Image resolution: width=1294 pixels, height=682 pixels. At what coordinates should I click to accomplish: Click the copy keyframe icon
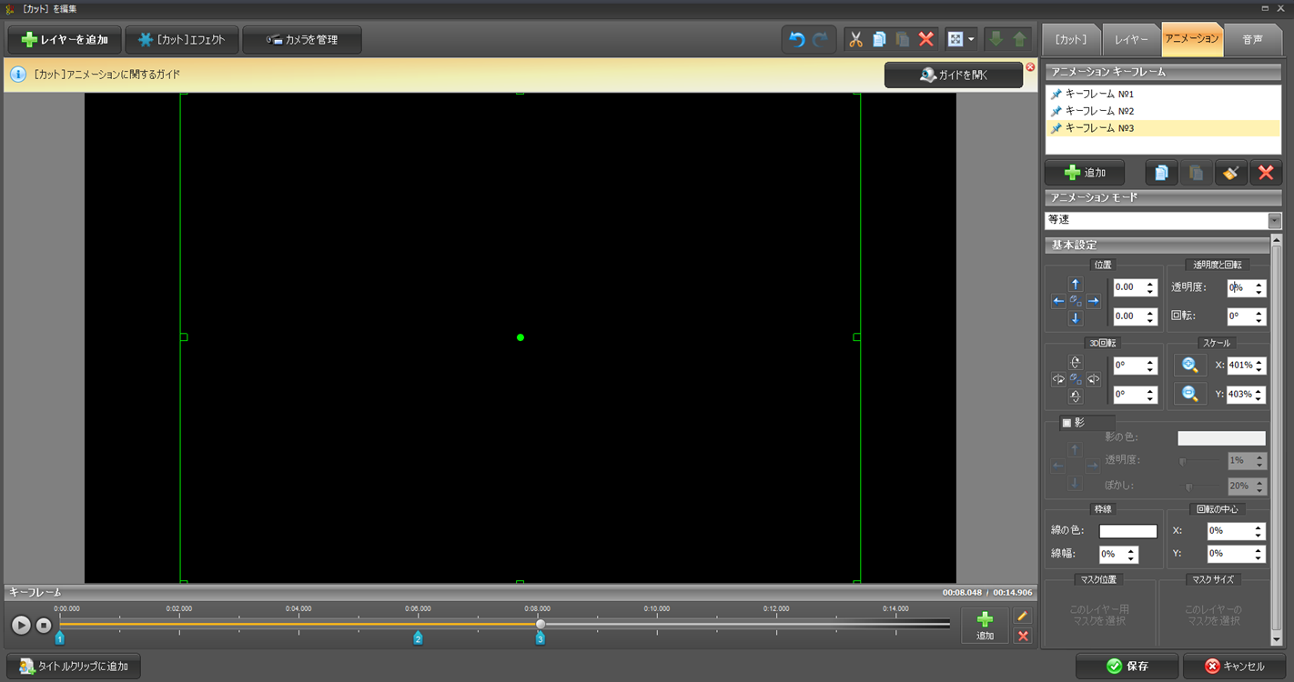click(x=1161, y=173)
